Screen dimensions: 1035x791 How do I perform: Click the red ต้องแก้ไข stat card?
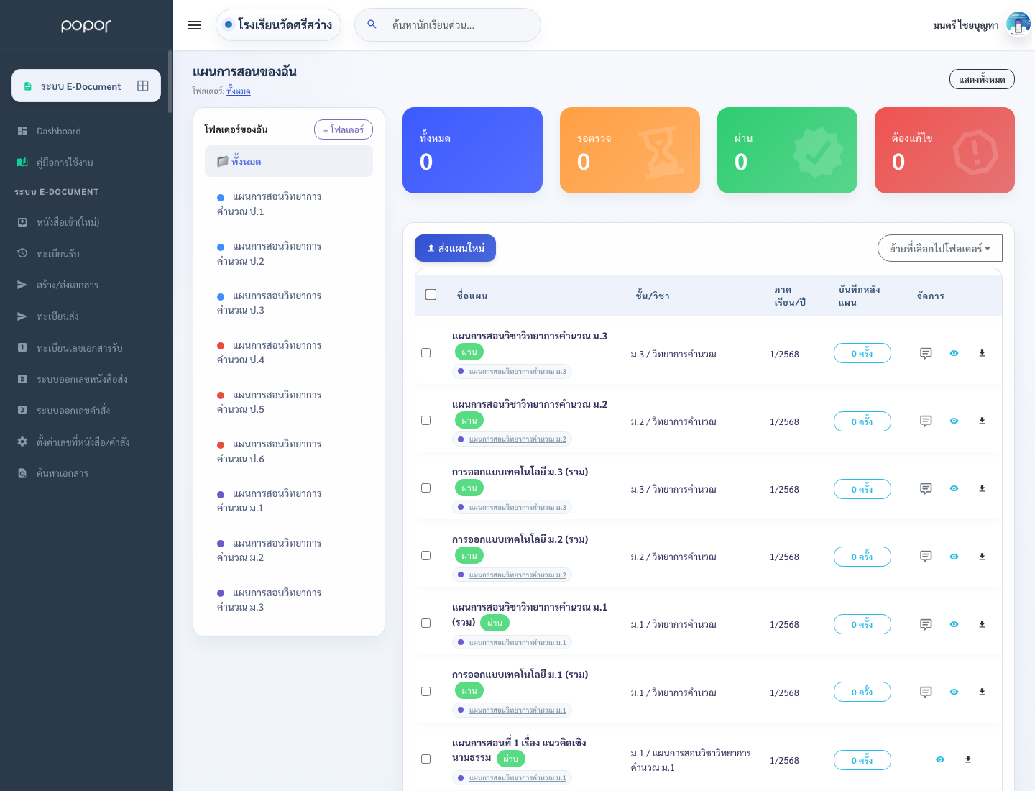pyautogui.click(x=944, y=150)
